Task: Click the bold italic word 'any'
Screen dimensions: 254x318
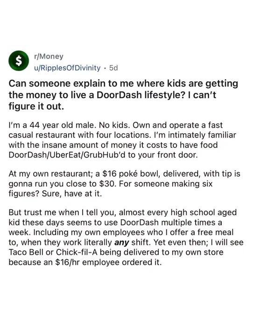Action: pyautogui.click(x=122, y=242)
